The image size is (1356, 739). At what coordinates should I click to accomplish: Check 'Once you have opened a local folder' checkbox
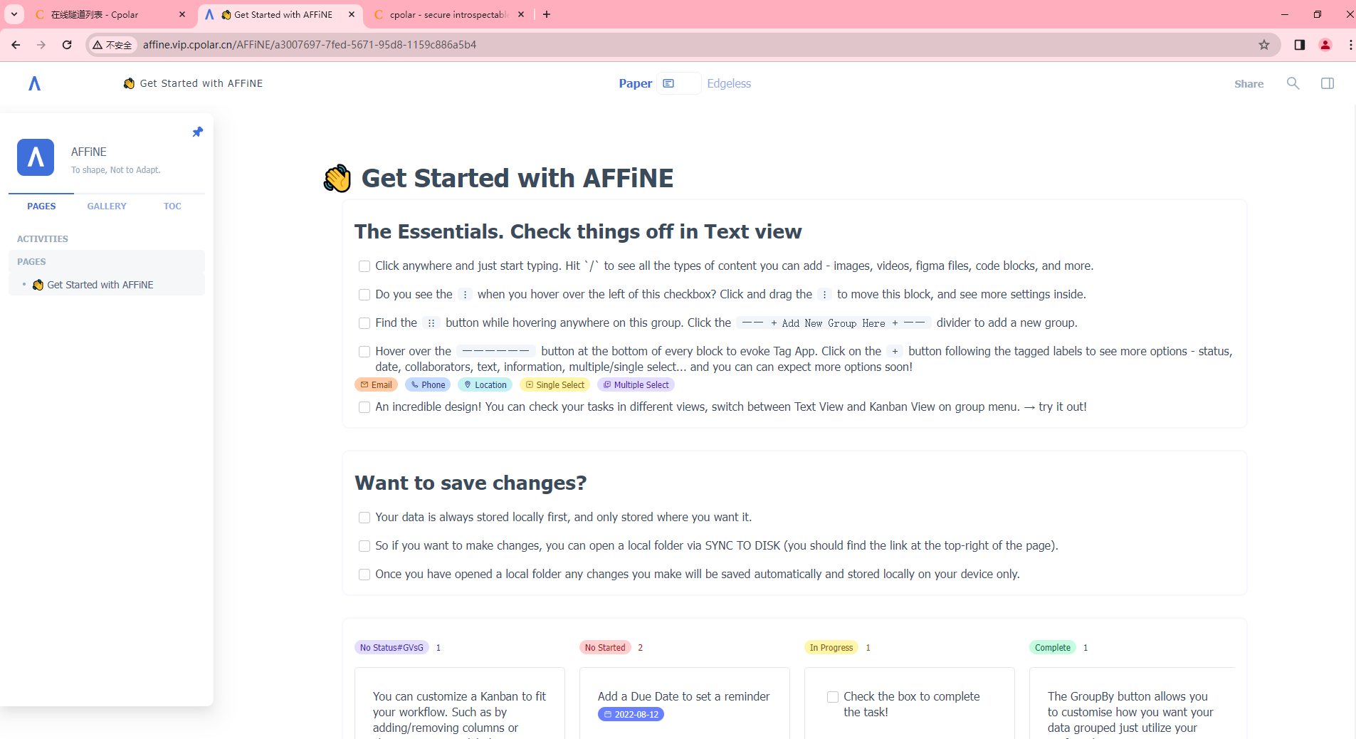point(364,575)
